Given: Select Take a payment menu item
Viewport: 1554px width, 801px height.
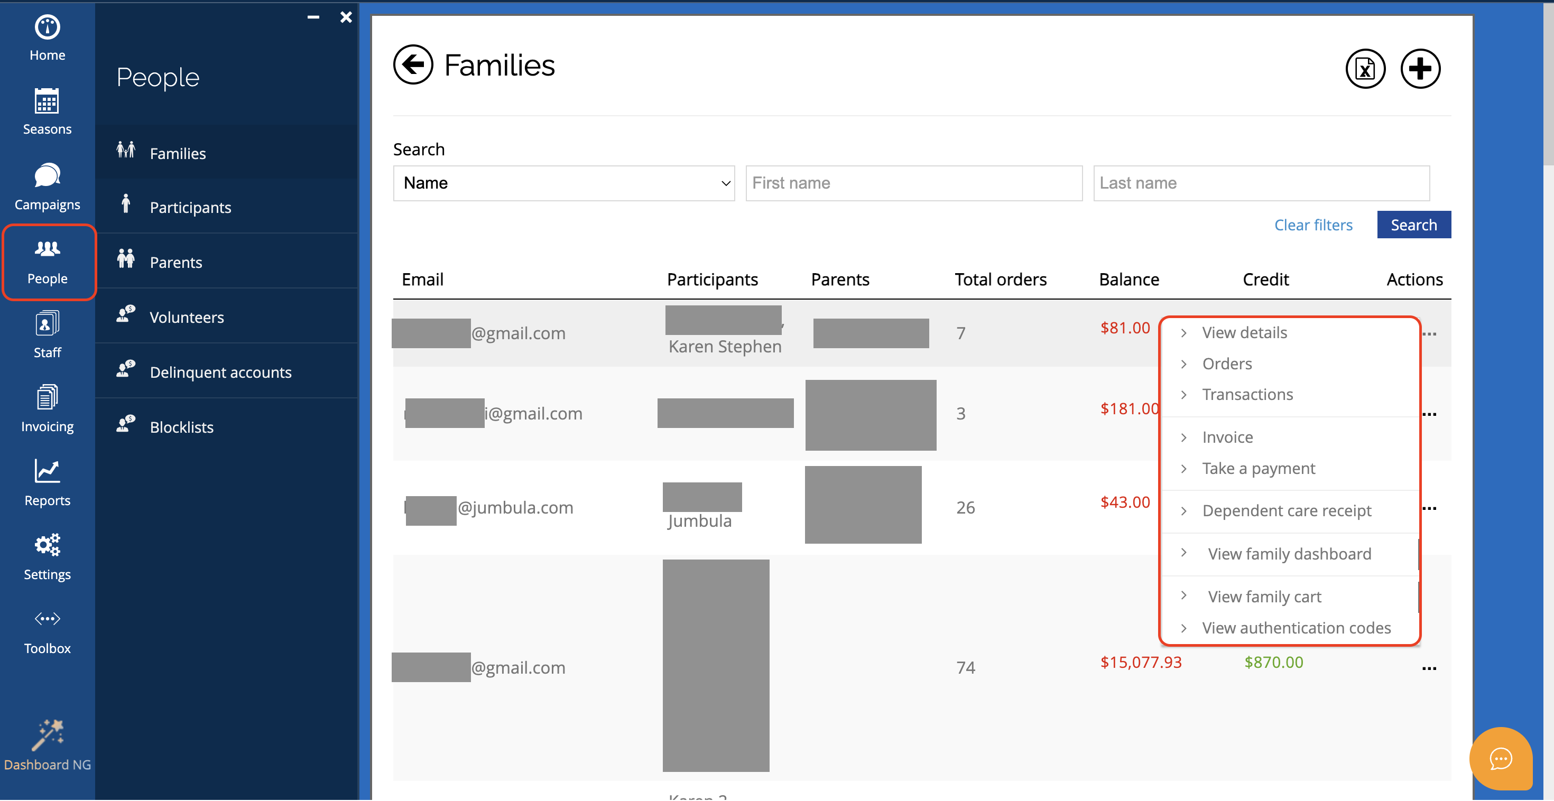Looking at the screenshot, I should 1258,469.
